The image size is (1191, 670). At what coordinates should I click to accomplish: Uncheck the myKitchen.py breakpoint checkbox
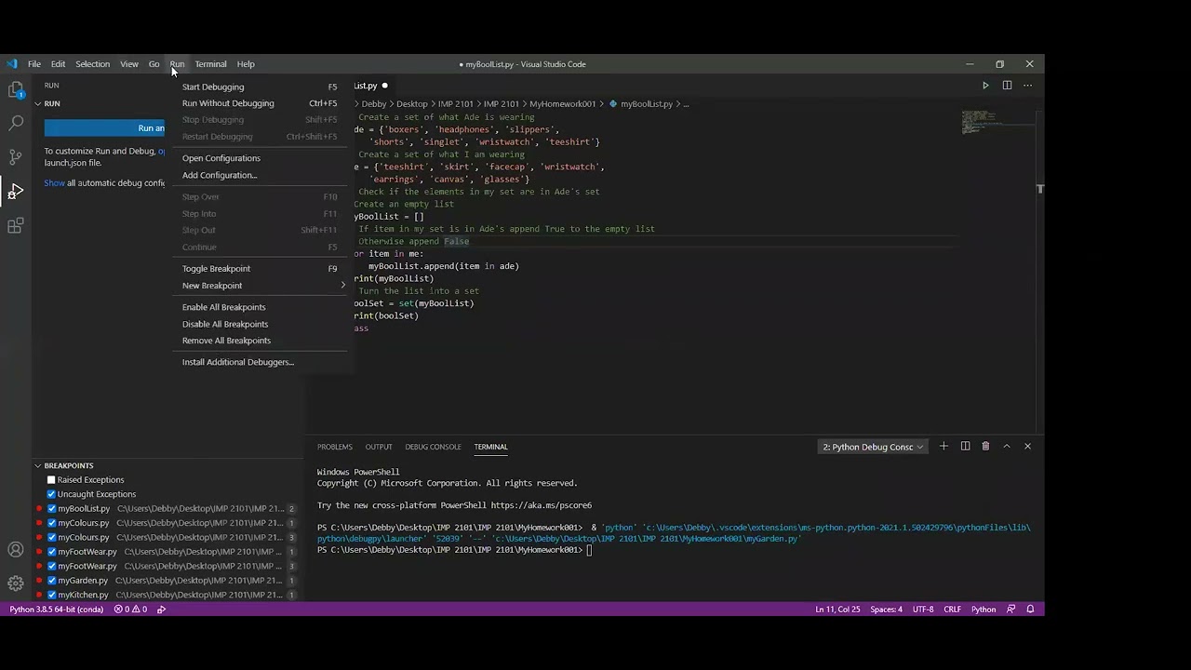pyautogui.click(x=51, y=595)
